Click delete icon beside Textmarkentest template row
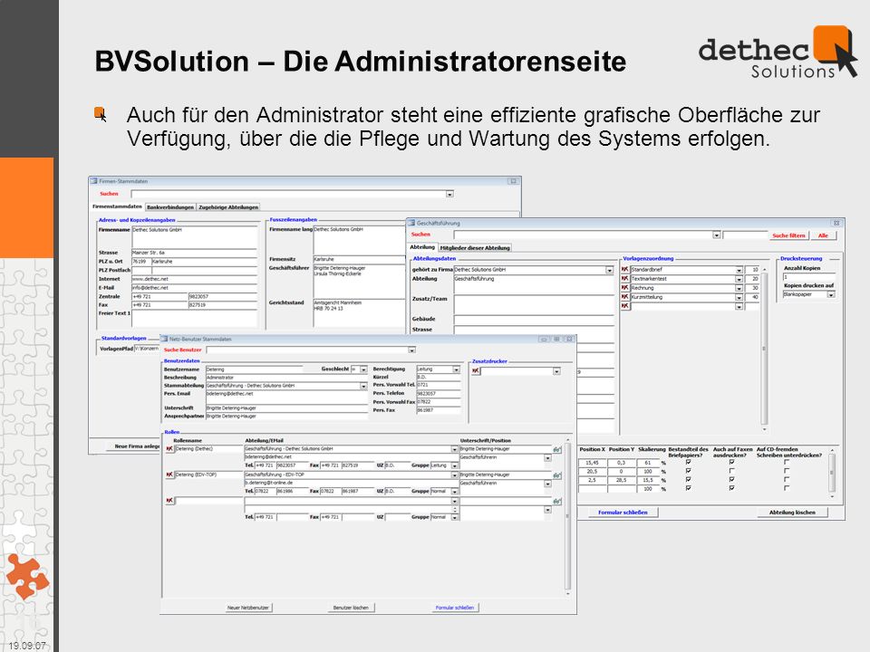 pos(625,279)
